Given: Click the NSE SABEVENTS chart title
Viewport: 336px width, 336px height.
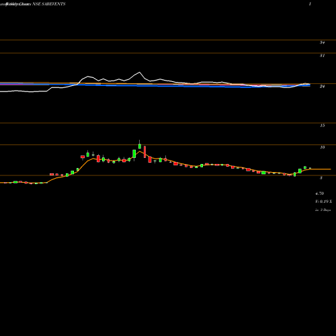Looking at the screenshot, I should (x=49, y=4).
